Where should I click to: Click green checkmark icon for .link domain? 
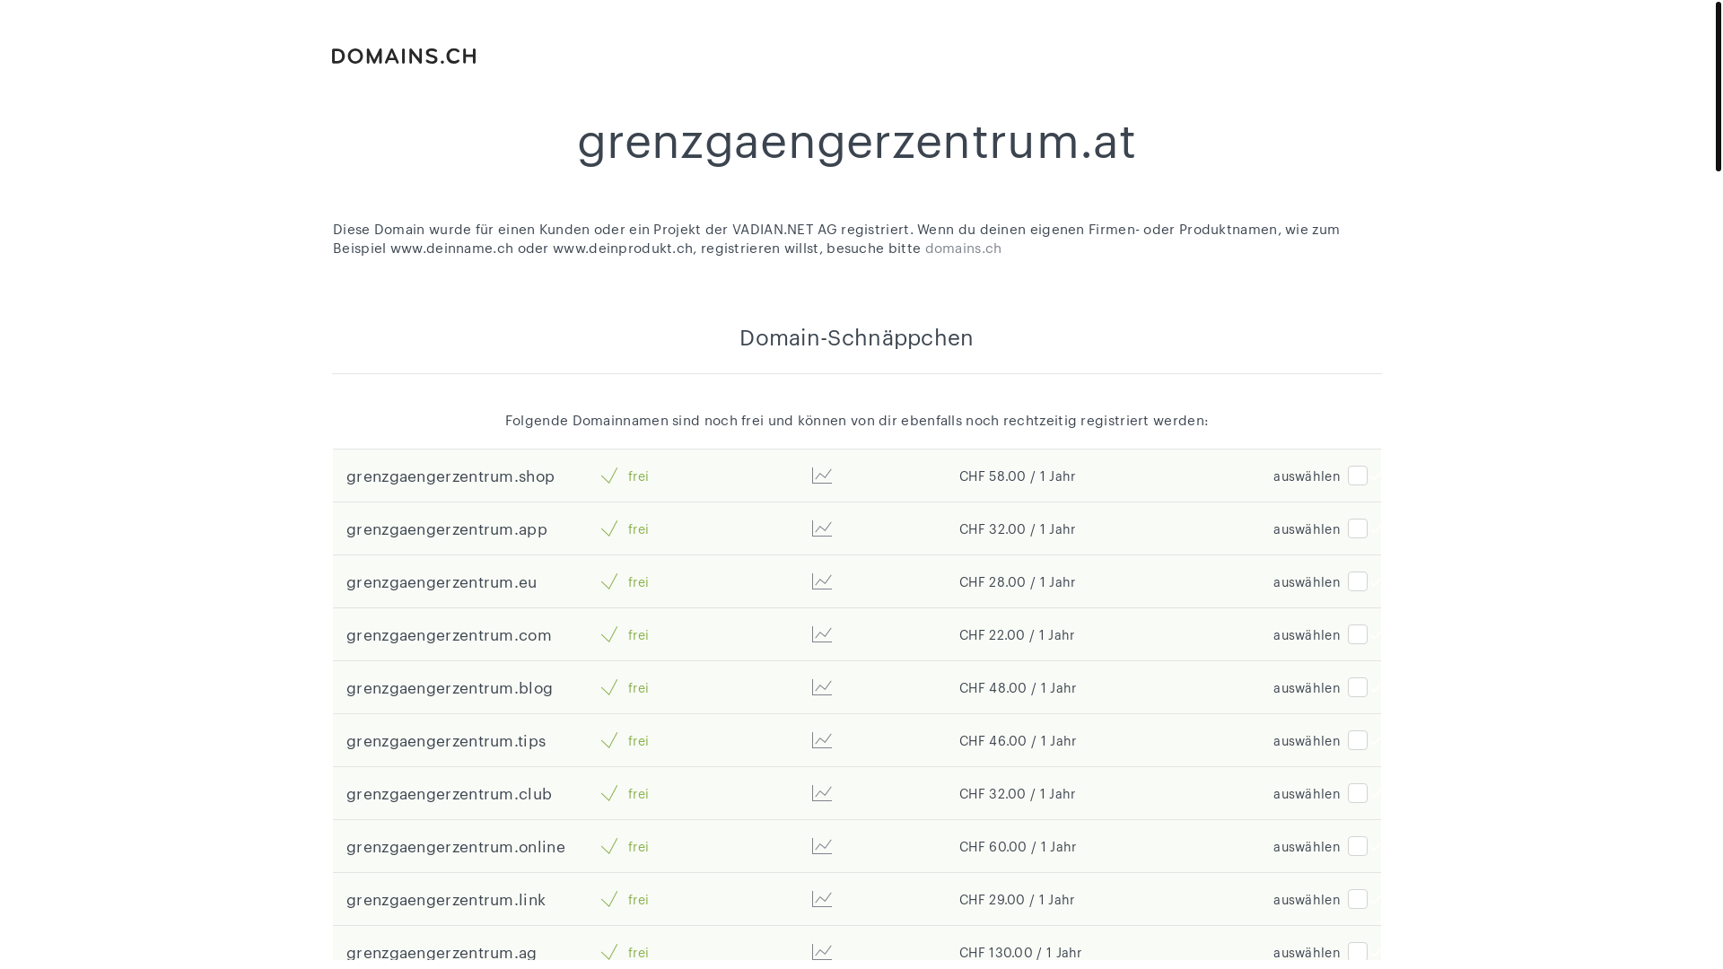point(609,899)
